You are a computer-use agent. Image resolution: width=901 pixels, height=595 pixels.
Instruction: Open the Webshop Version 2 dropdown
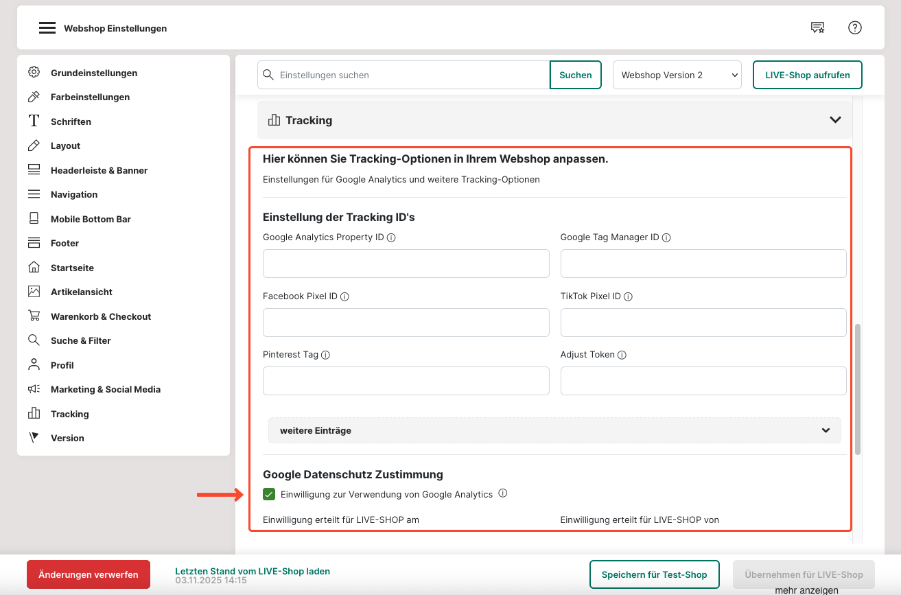click(677, 75)
